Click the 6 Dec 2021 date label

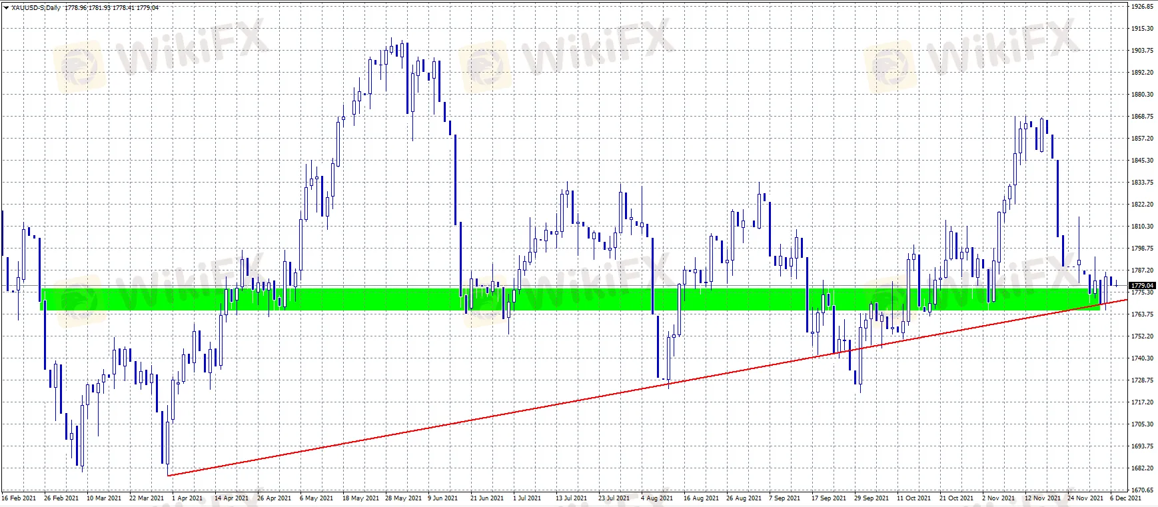(1125, 498)
